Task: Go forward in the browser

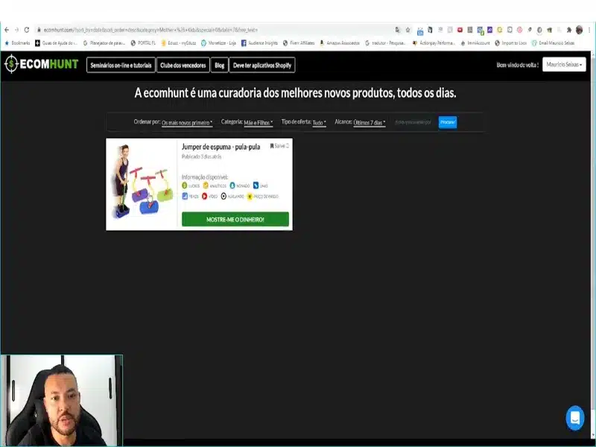Action: 16,30
